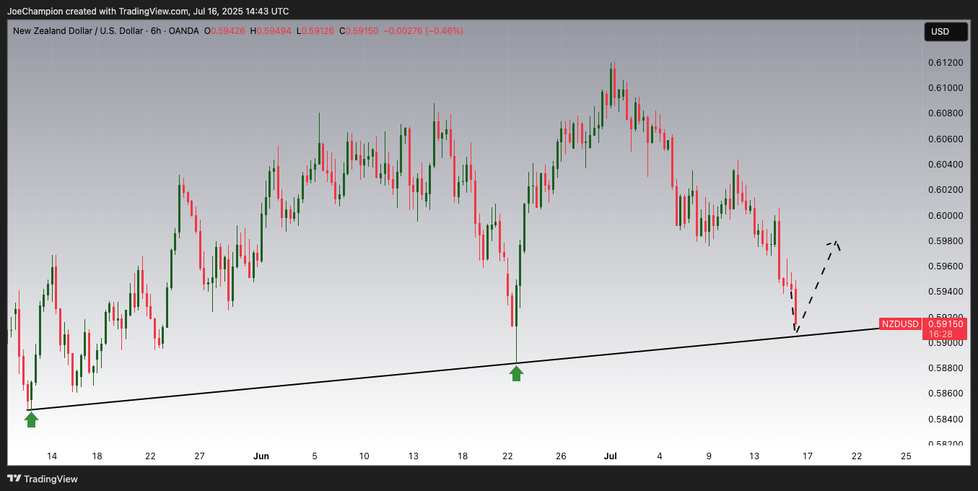Click the 0.58800 price axis label
This screenshot has width=978, height=491.
coord(944,368)
